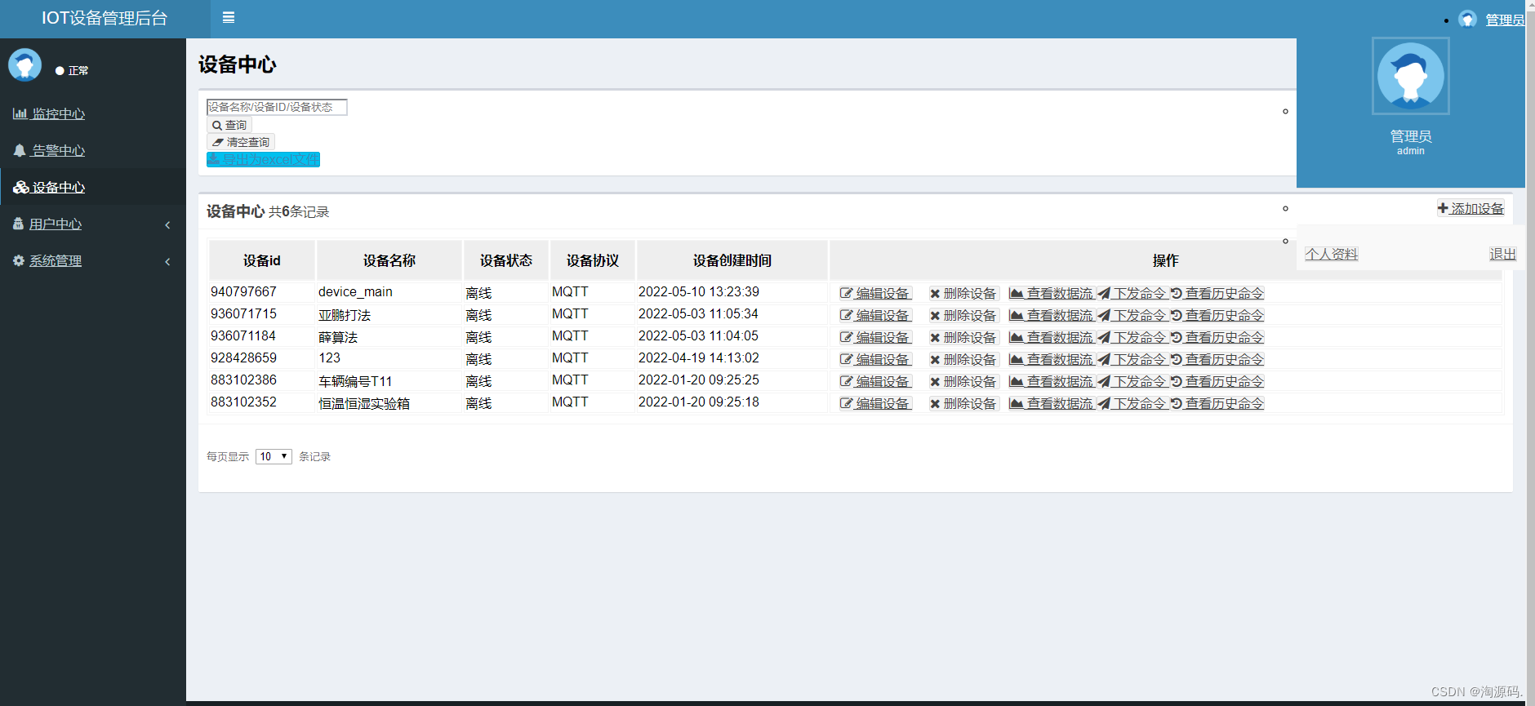Edit device device_main

click(875, 293)
